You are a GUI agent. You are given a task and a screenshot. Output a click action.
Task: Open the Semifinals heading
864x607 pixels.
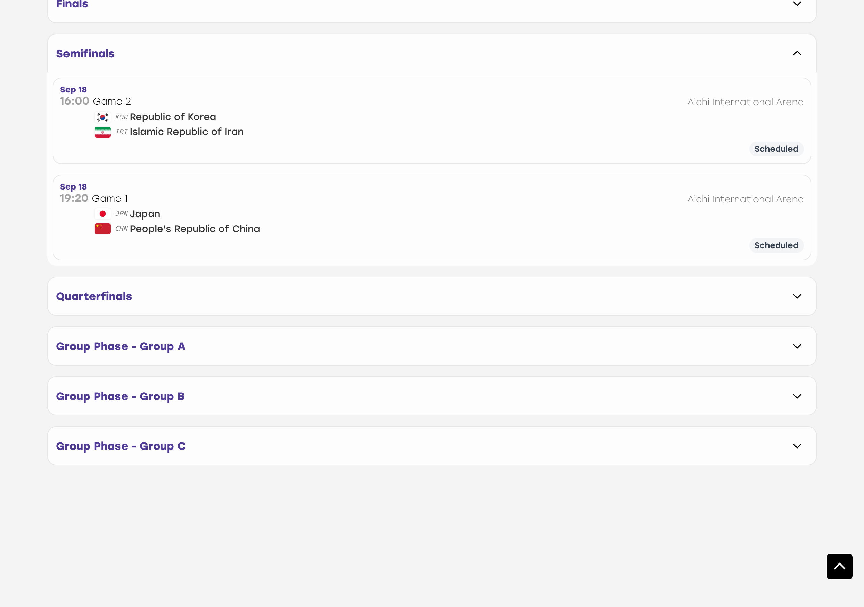[85, 54]
